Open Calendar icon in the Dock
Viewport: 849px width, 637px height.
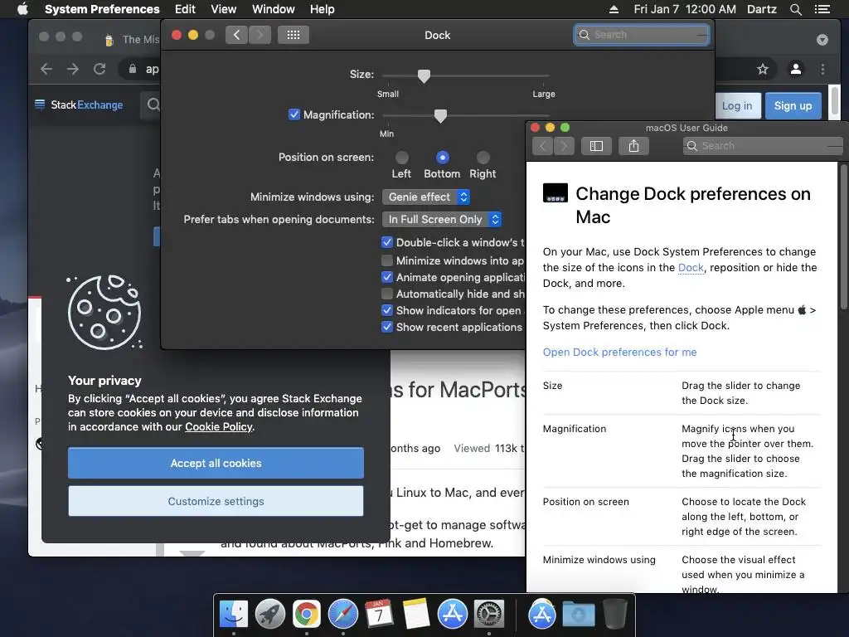(x=379, y=615)
